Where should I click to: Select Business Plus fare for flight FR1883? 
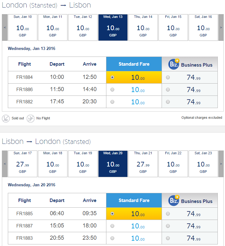pos(168,238)
